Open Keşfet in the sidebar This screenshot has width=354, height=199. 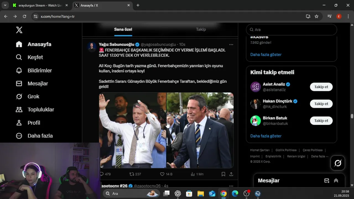coord(29,57)
